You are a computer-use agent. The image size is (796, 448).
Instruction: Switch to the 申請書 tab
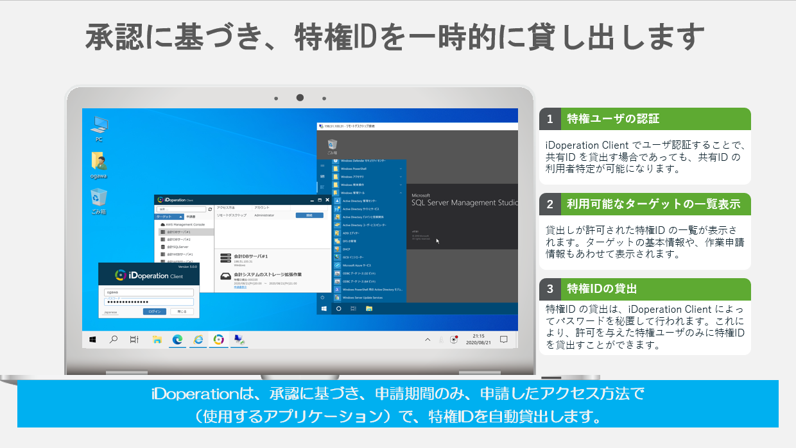pos(191,217)
